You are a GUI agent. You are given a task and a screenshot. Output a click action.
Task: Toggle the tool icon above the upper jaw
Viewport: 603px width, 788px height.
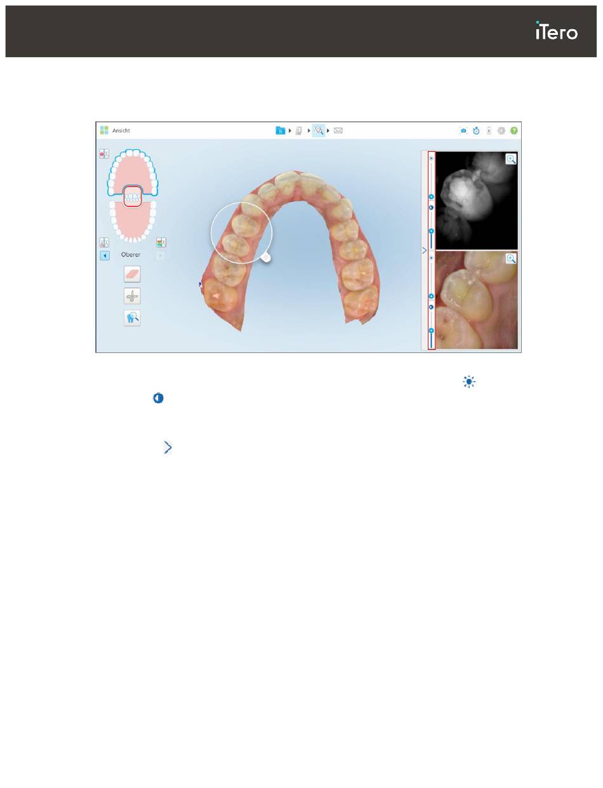click(x=104, y=154)
